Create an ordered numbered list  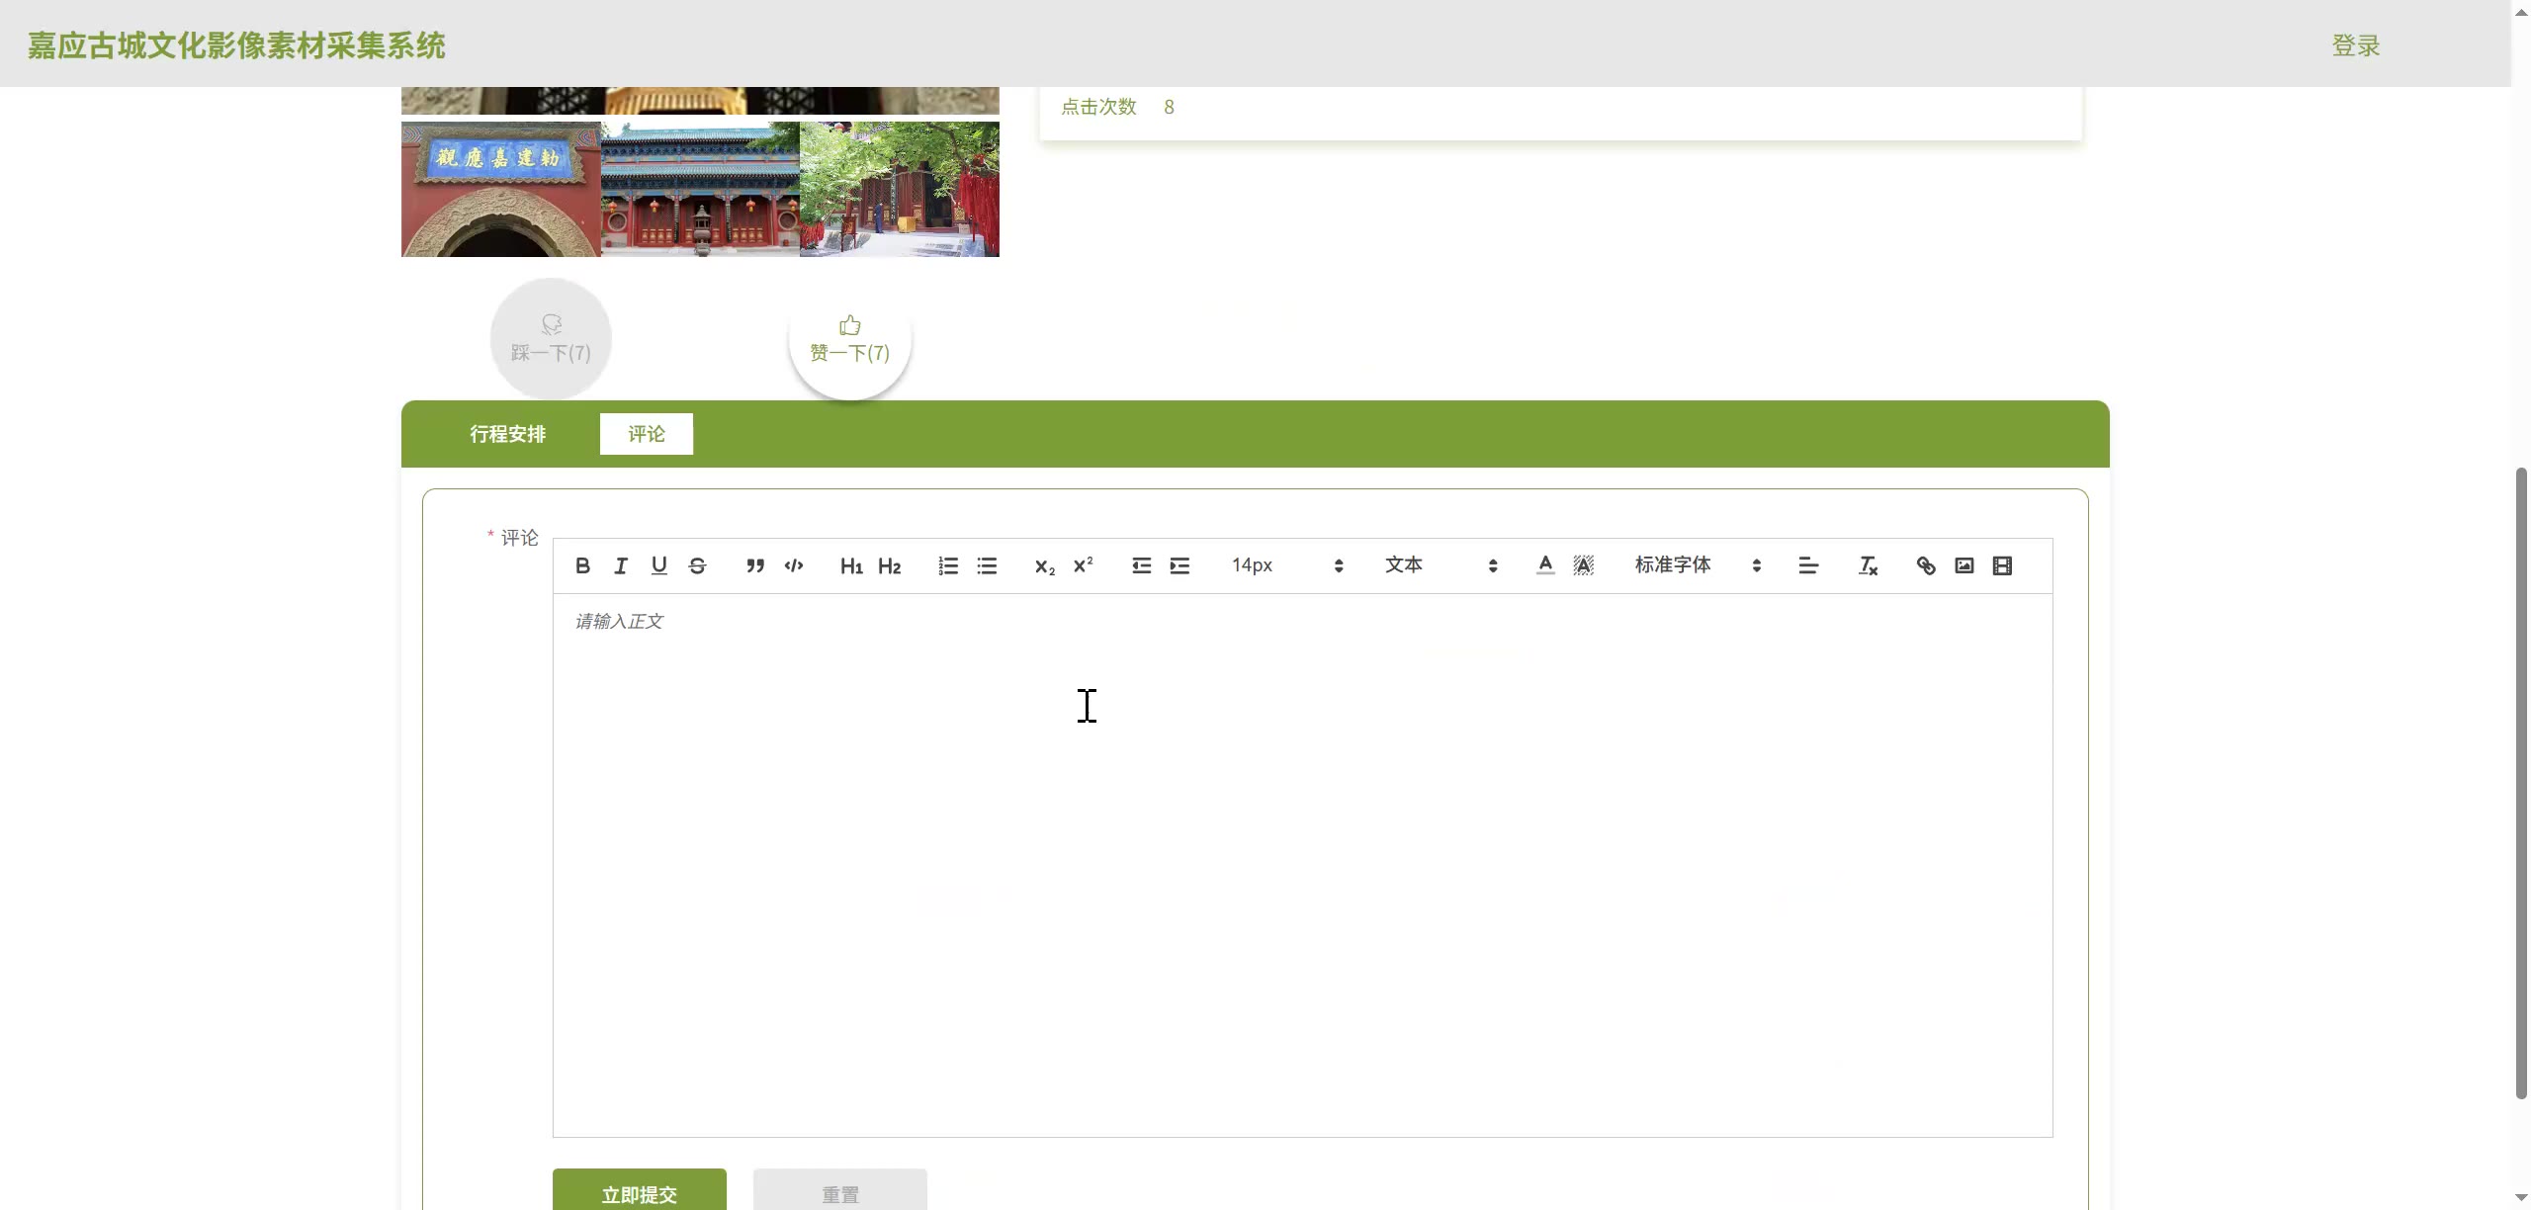(948, 565)
